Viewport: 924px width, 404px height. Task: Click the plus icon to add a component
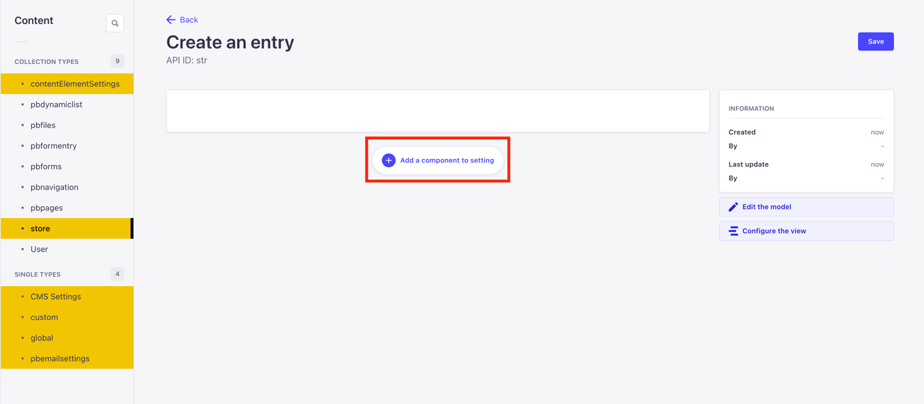pyautogui.click(x=388, y=160)
